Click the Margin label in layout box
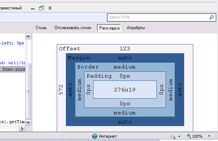 (79, 58)
